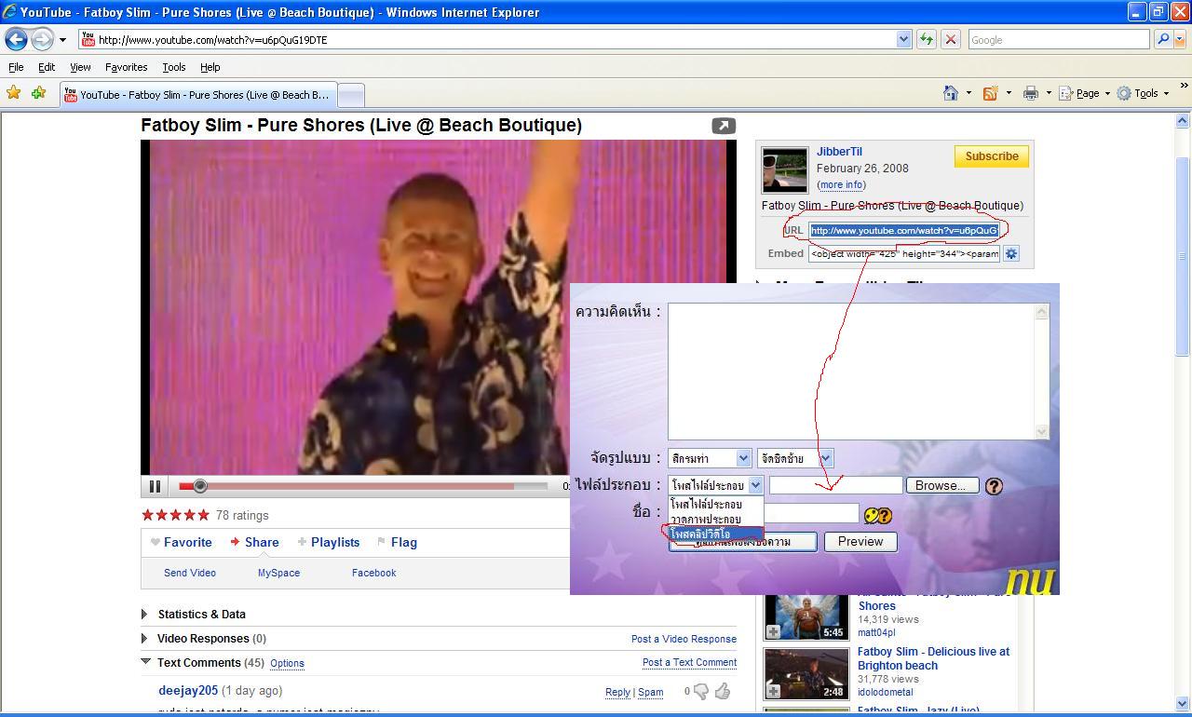Select the highlighted third option in attachment list
1192x717 pixels.
(x=715, y=534)
